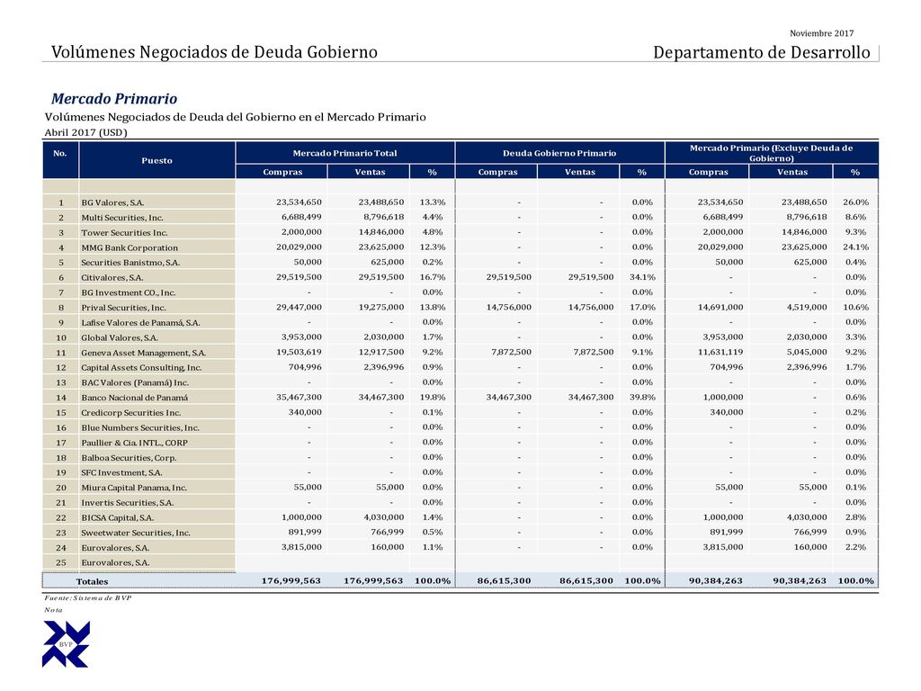The width and height of the screenshot is (921, 691).
Task: Click the "Nota" footnote label
Action: (53, 610)
